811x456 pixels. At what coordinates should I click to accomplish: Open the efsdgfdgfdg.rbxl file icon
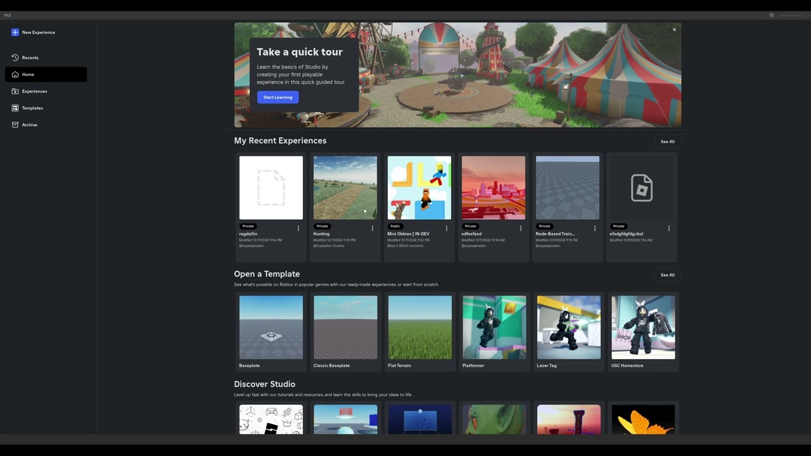click(x=642, y=188)
